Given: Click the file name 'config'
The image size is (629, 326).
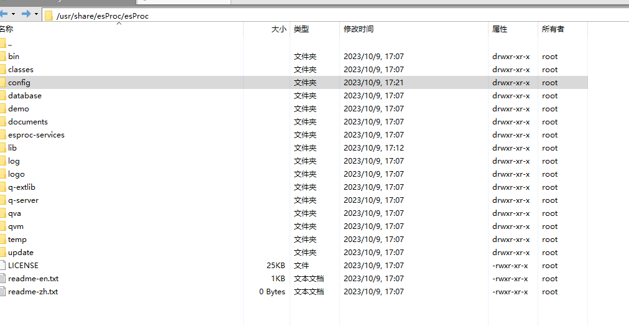Looking at the screenshot, I should click(x=19, y=82).
